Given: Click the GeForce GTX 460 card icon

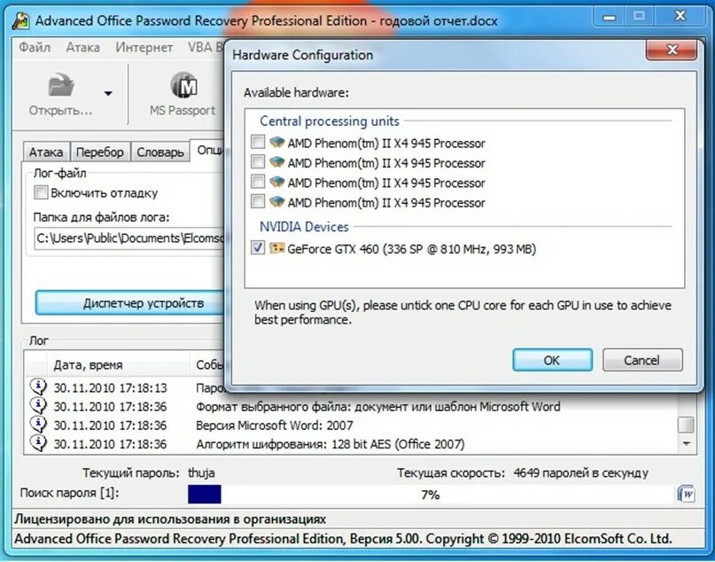Looking at the screenshot, I should point(276,248).
